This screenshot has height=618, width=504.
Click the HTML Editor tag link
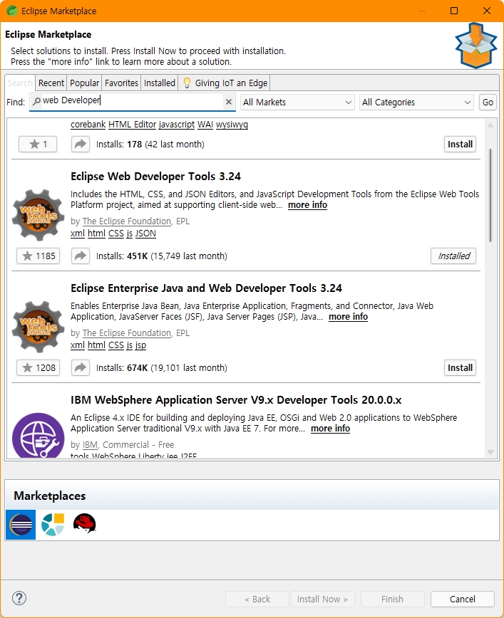pyautogui.click(x=132, y=125)
